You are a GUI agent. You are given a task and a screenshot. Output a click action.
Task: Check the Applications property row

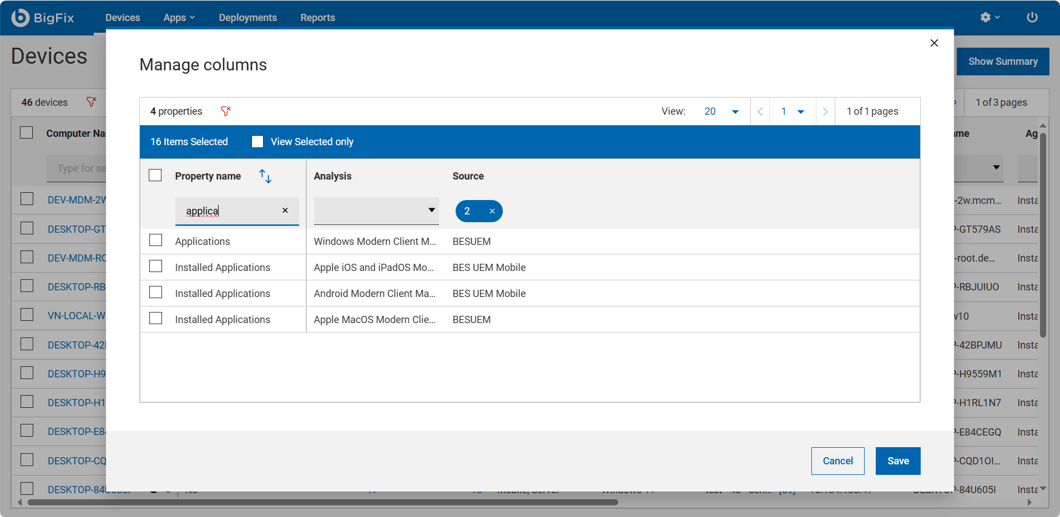click(x=156, y=240)
